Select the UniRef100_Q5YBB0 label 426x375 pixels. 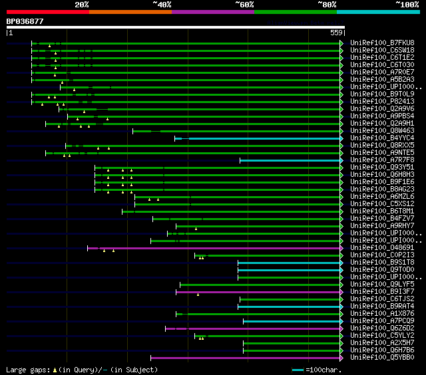[x=382, y=358]
